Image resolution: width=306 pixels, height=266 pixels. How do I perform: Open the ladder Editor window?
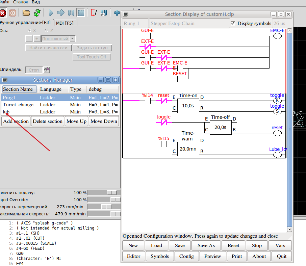(133, 256)
